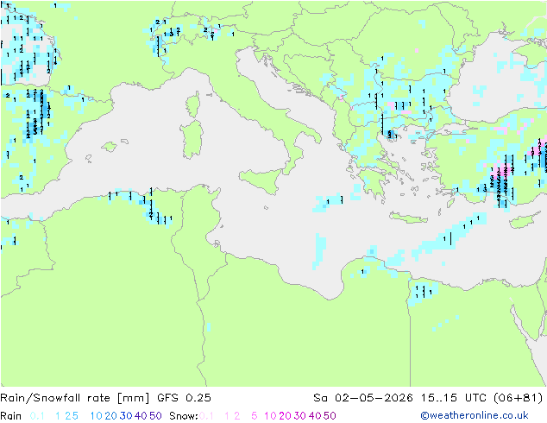The image size is (547, 423).
Task: Pick the Snow legend 0.1 color value
Action: click(206, 416)
